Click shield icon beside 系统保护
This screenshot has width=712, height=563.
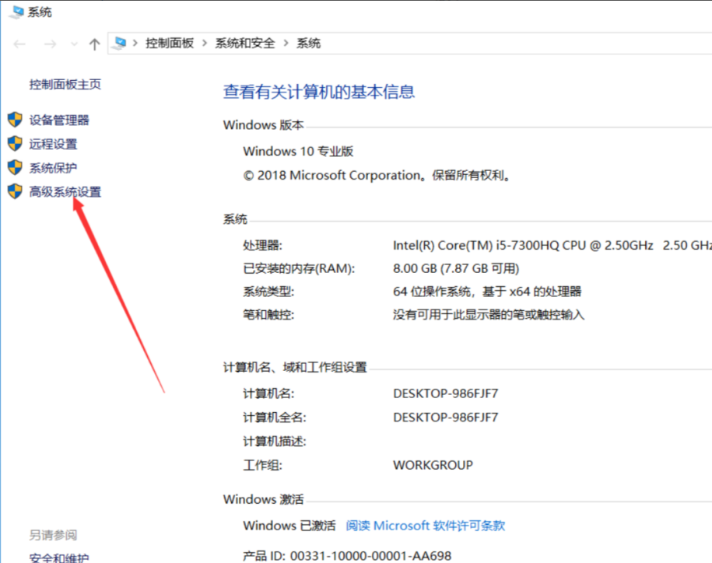click(x=15, y=167)
